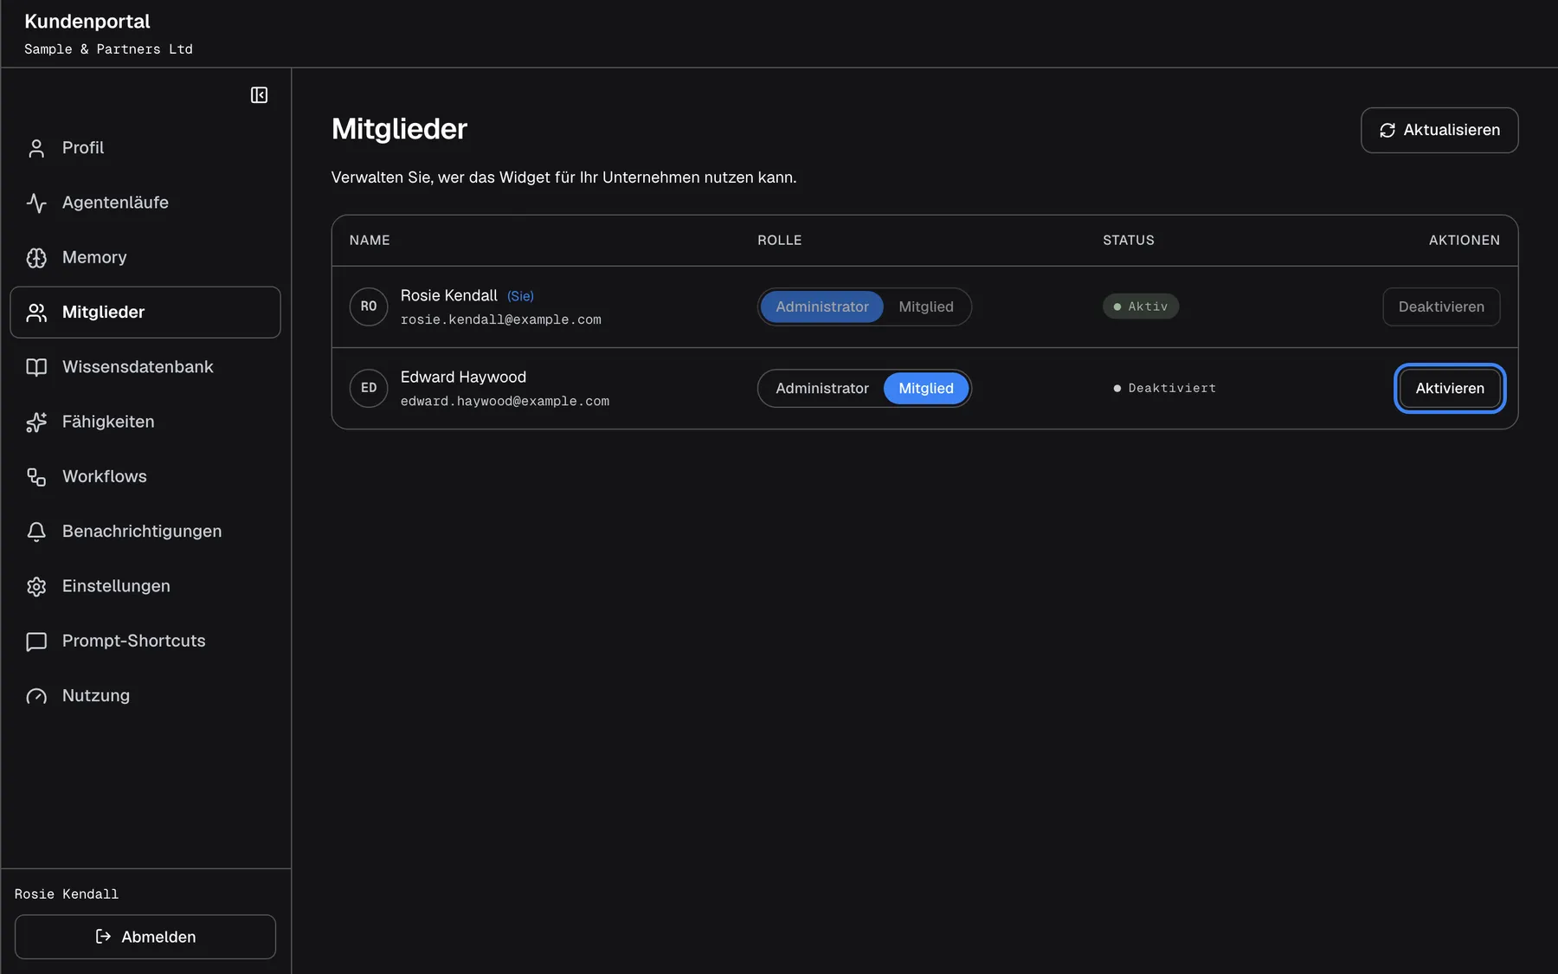The height and width of the screenshot is (974, 1558).
Task: Click Abmelden to log out
Action: coord(145,937)
